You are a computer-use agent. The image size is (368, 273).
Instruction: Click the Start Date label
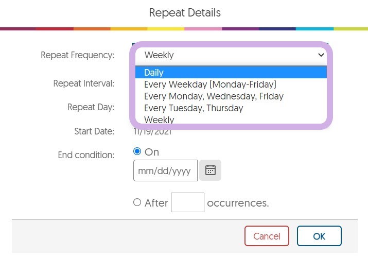pyautogui.click(x=94, y=131)
